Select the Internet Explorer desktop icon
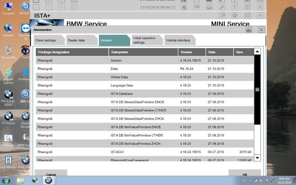The height and width of the screenshot is (185, 296). 9,76
